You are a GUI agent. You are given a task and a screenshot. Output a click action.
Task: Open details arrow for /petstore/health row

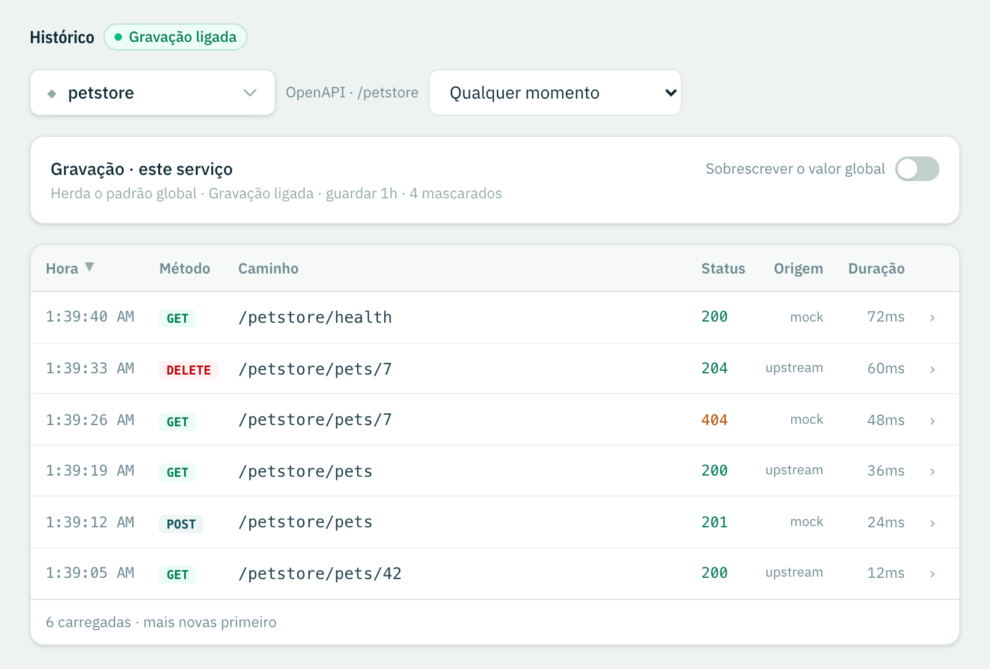click(932, 318)
